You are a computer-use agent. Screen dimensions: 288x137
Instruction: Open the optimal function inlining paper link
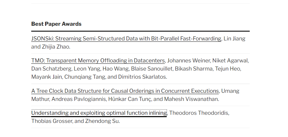point(99,113)
